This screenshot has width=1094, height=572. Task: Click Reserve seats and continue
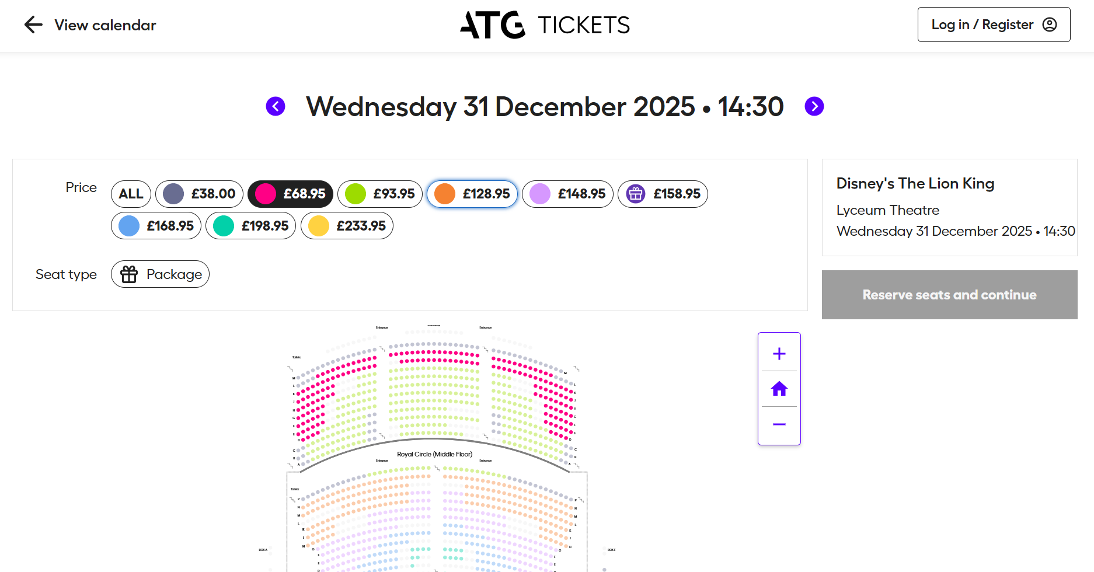[x=949, y=295]
